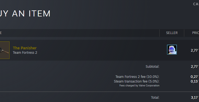Click the frying pan item thumbnail
Screen dimensions: 199x102
pyautogui.click(x=5, y=50)
